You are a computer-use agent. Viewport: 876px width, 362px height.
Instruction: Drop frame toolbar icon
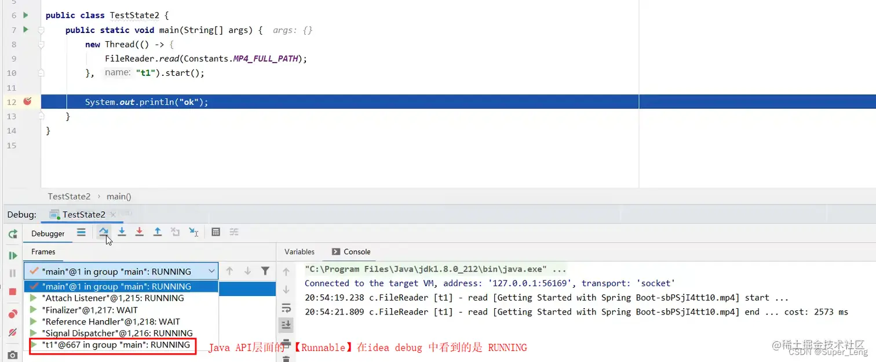(175, 232)
